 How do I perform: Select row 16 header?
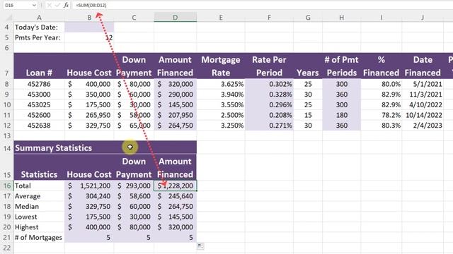pos(6,186)
